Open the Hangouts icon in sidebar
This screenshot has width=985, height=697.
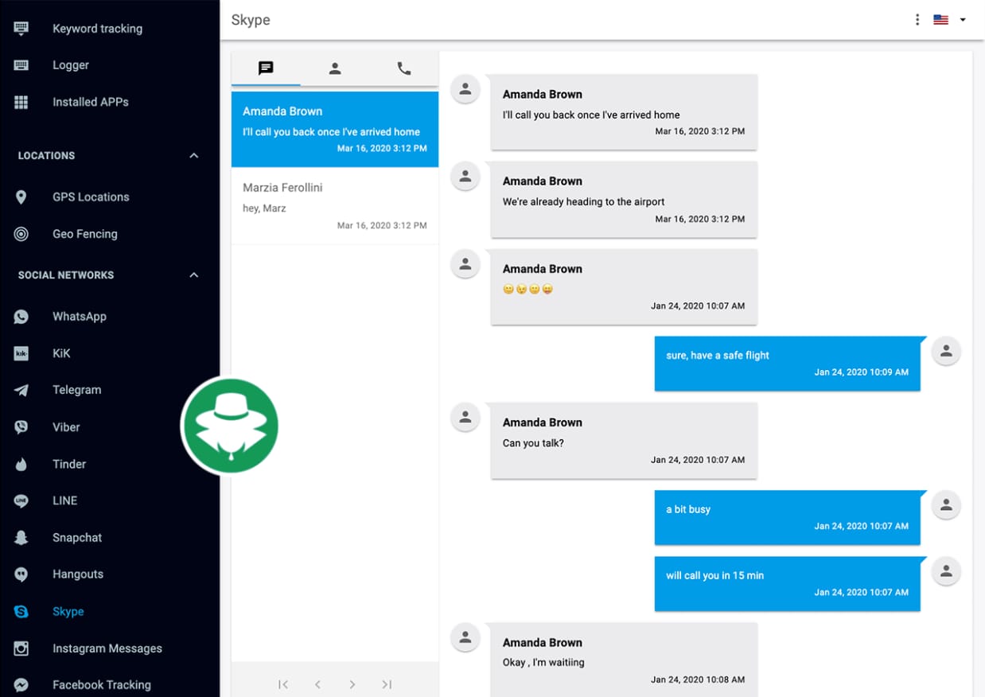coord(21,574)
